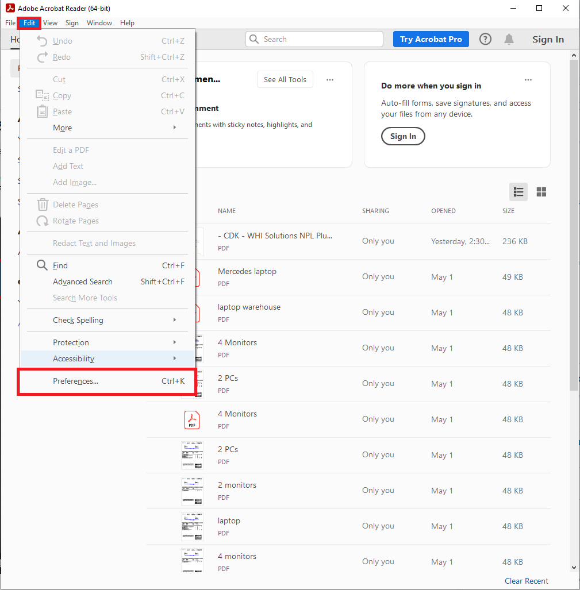This screenshot has height=590, width=580.
Task: Switch to grid thumbnail view icon
Action: [x=541, y=192]
